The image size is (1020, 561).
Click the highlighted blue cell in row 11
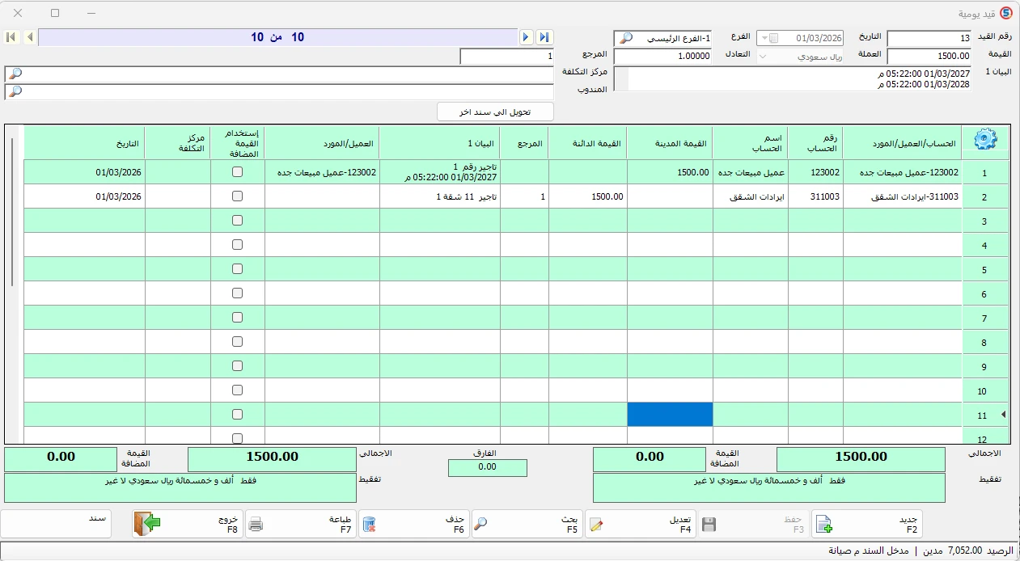click(x=671, y=415)
